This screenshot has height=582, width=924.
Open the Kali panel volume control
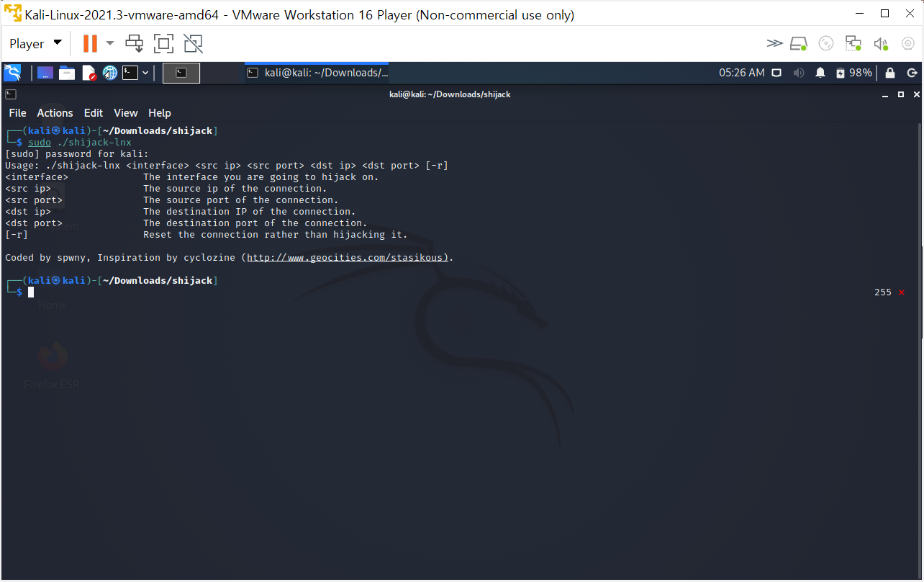pyautogui.click(x=798, y=73)
